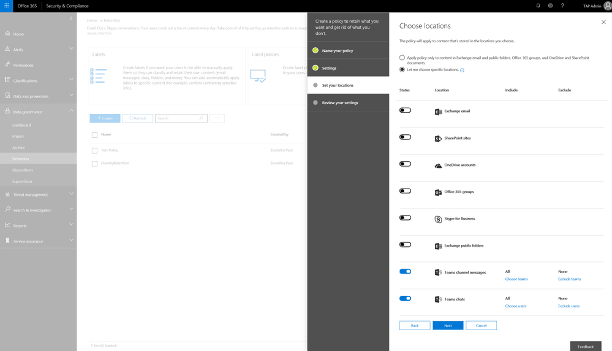The height and width of the screenshot is (351, 612).
Task: Toggle Office 365 groups status switch
Action: [405, 191]
